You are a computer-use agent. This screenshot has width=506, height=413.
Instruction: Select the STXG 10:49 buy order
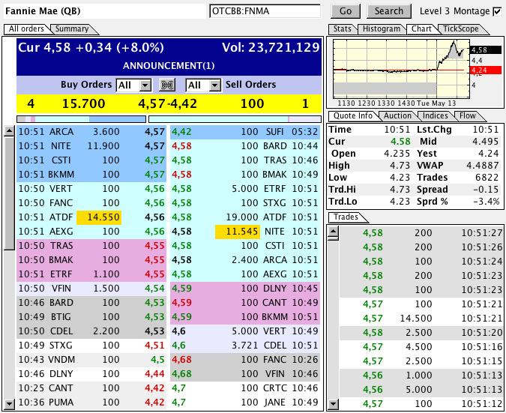91,346
